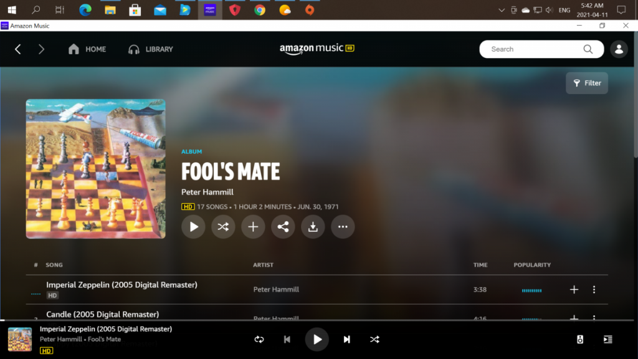This screenshot has width=638, height=359.
Task: Open Peter Hammill artist link in Imperial Zeppelin row
Action: (x=276, y=289)
